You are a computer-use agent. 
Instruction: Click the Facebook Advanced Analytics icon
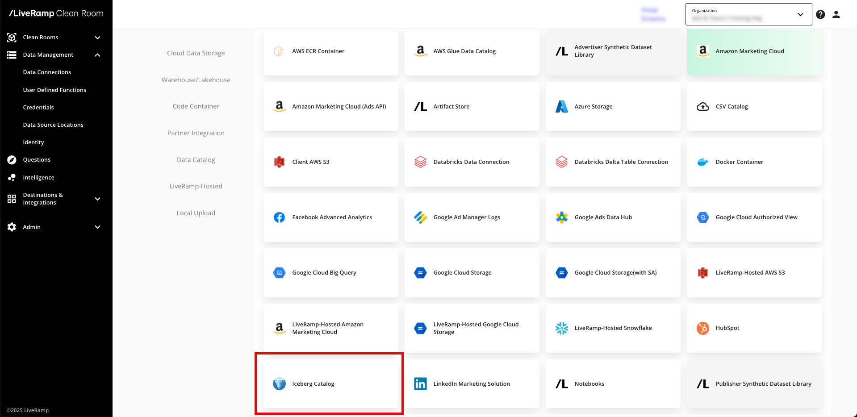click(x=279, y=217)
